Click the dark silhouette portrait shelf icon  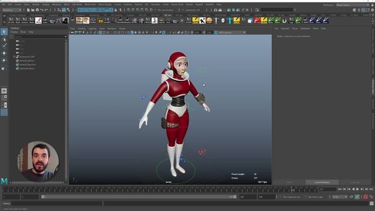tap(66, 21)
